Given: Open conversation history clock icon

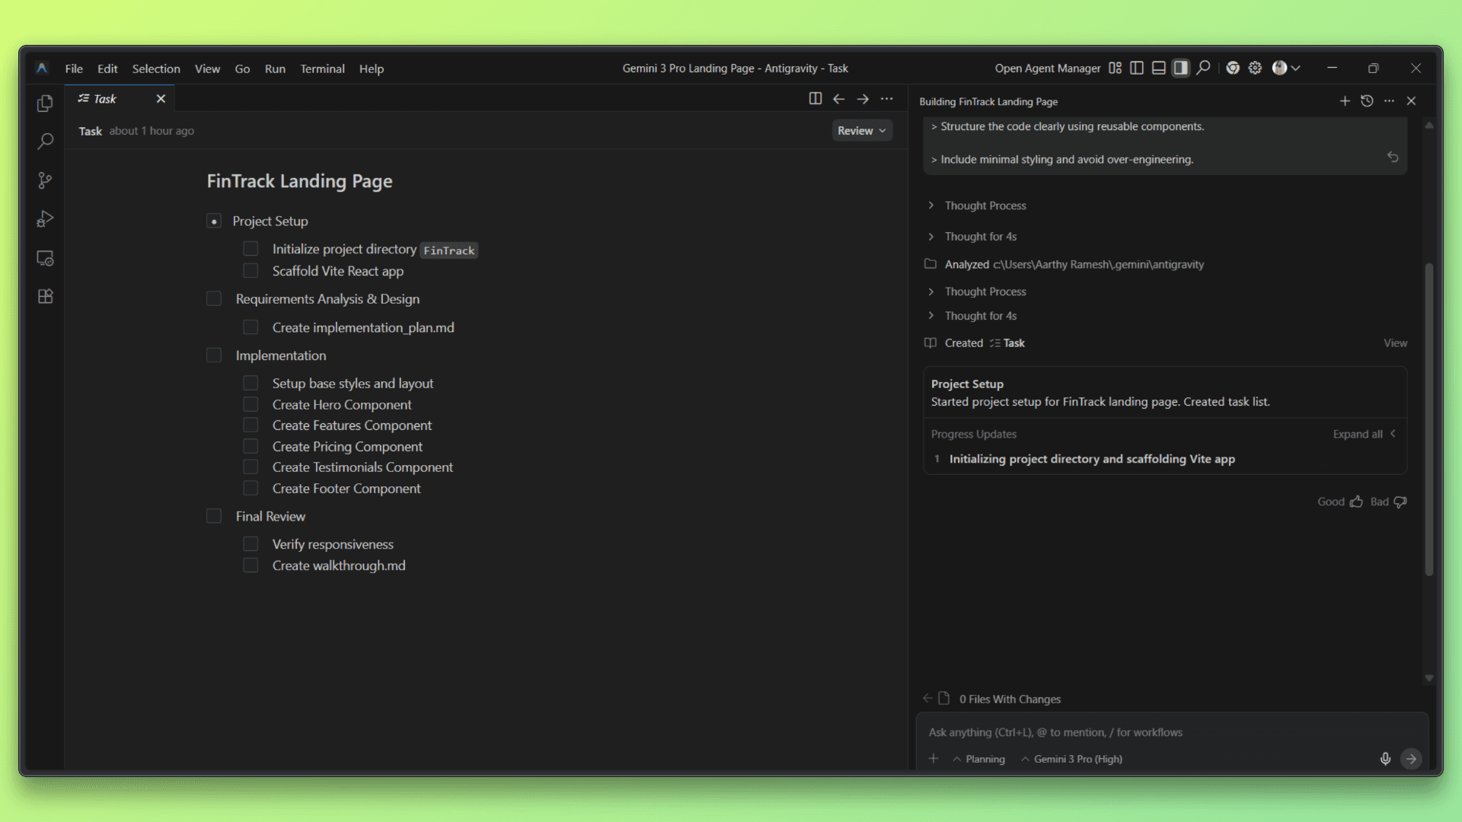Looking at the screenshot, I should [x=1367, y=101].
